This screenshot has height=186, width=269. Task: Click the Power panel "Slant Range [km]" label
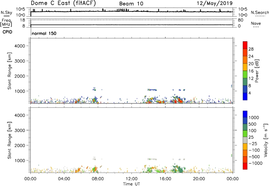click(x=9, y=71)
